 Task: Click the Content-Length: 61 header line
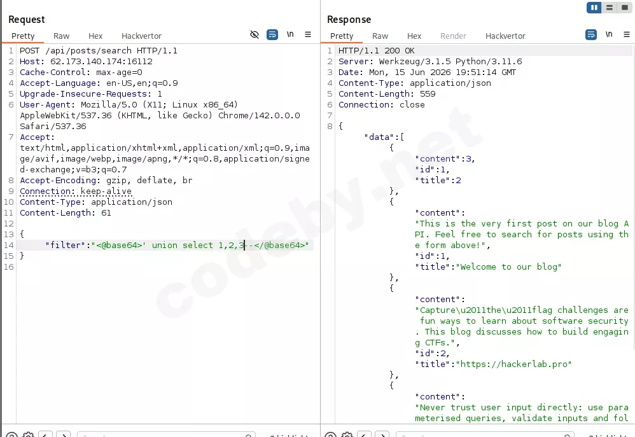(65, 212)
